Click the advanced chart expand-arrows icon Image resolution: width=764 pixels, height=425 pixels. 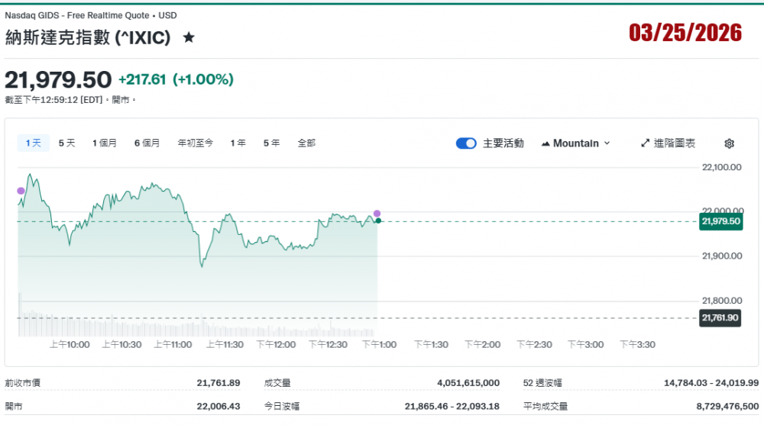click(x=645, y=143)
